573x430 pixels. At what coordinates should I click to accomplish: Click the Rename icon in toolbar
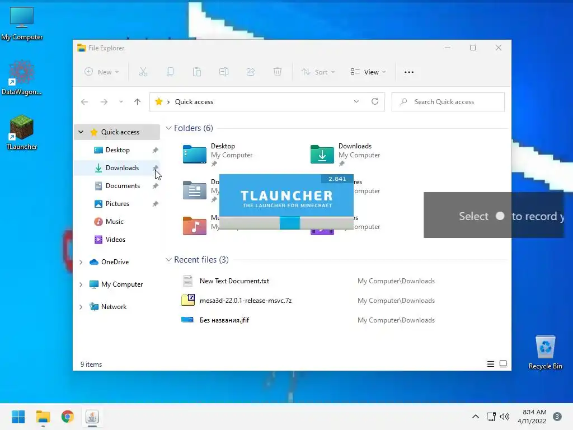224,72
